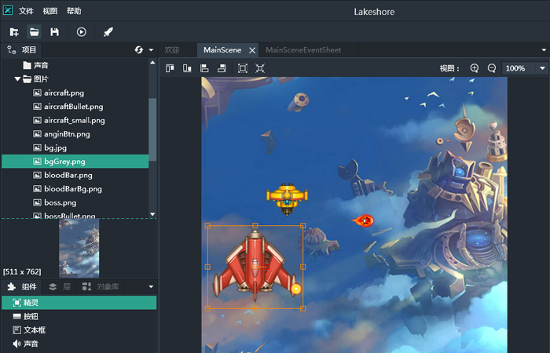Click the fit-to-frame toolbar icon
Viewport: 550px width, 353px height.
click(x=242, y=68)
